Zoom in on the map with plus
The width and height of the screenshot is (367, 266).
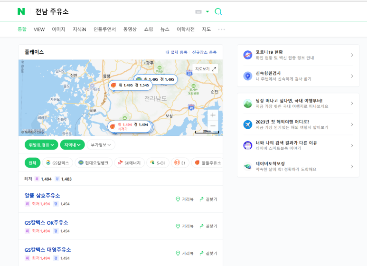[213, 115]
